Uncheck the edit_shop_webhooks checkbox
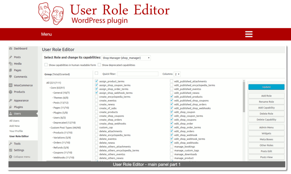This screenshot has width=291, height=174. [x=171, y=142]
